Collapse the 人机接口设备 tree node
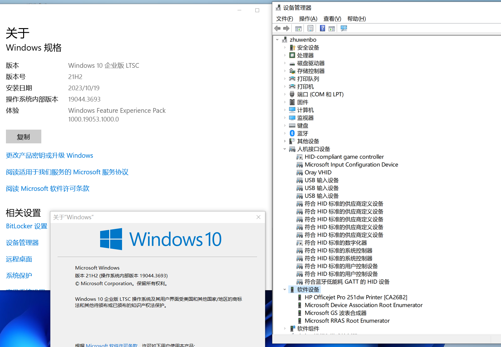 click(x=284, y=149)
